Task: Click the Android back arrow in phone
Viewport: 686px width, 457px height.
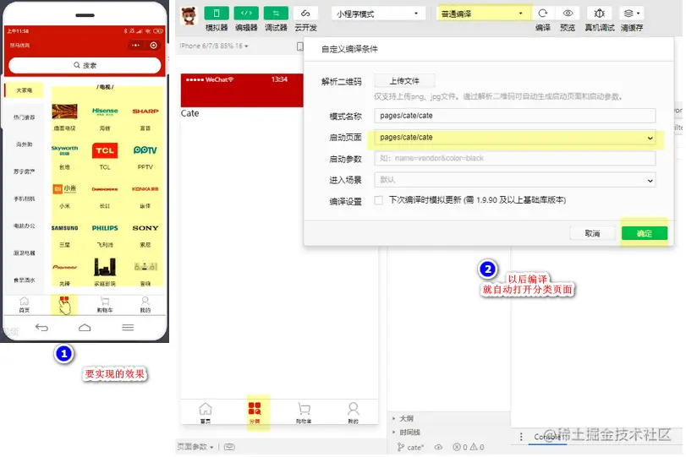Action: point(42,328)
